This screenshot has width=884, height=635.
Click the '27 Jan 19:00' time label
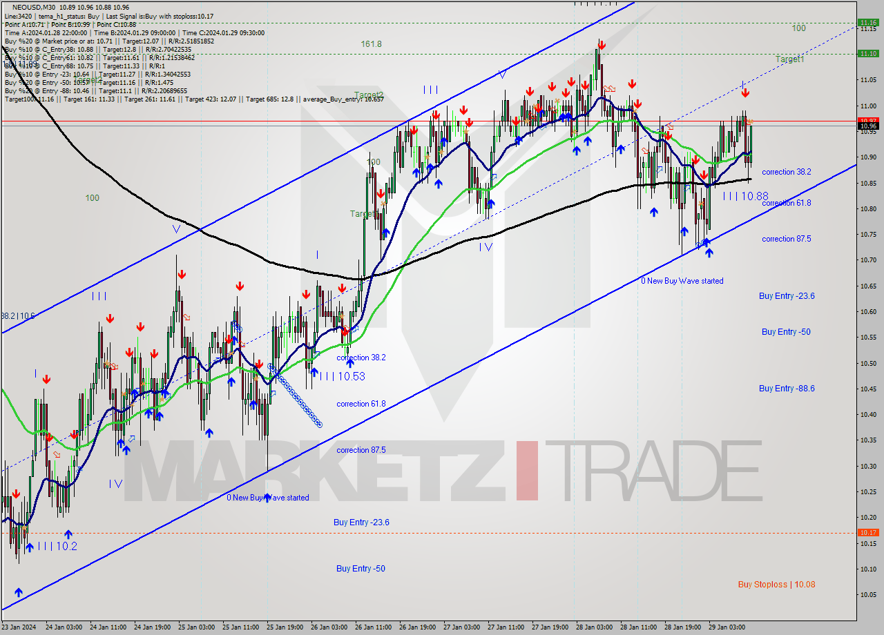[550, 627]
